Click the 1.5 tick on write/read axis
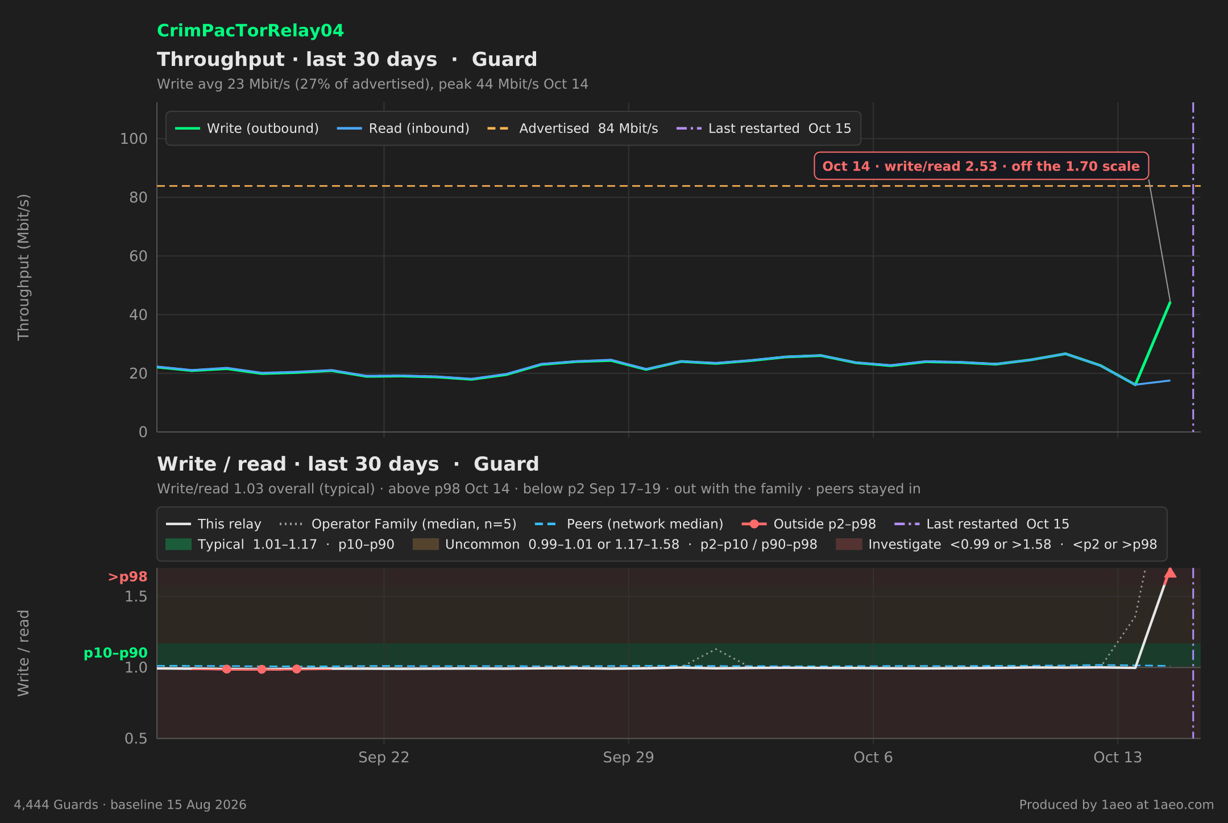 136,597
